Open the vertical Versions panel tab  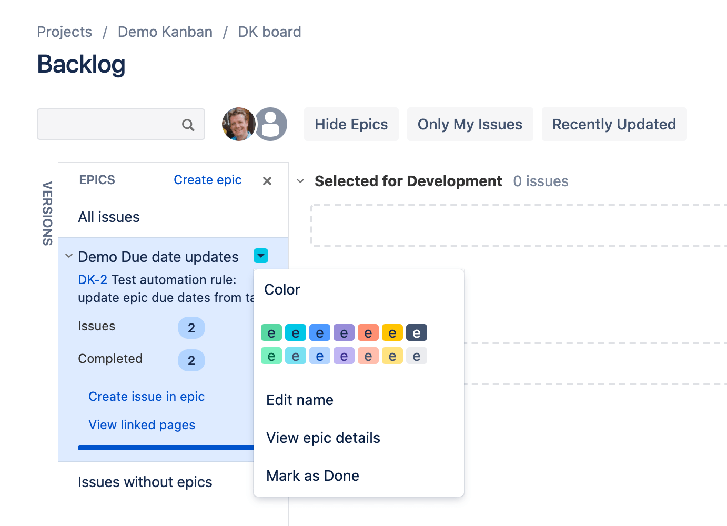[x=47, y=213]
